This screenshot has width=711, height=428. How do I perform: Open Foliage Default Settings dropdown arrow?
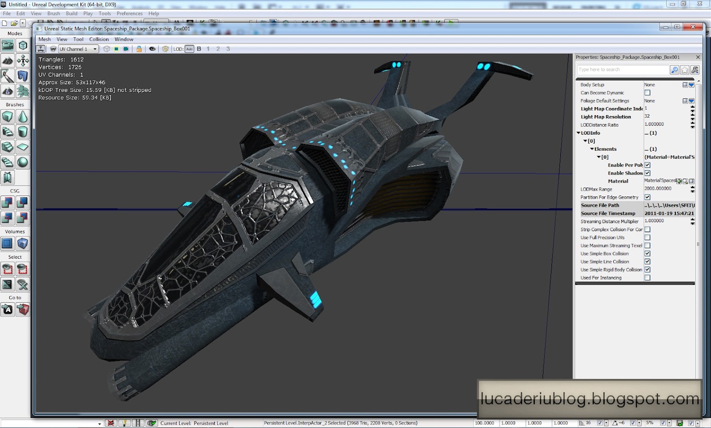[691, 101]
